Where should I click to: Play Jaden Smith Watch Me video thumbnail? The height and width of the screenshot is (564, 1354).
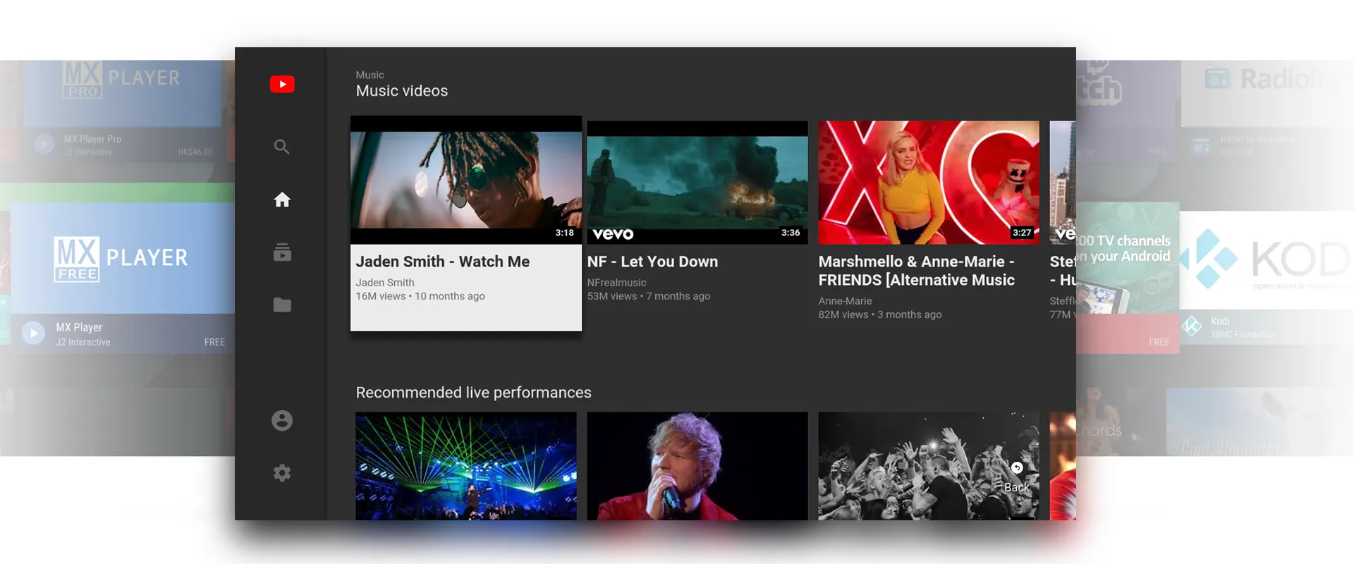pyautogui.click(x=465, y=180)
